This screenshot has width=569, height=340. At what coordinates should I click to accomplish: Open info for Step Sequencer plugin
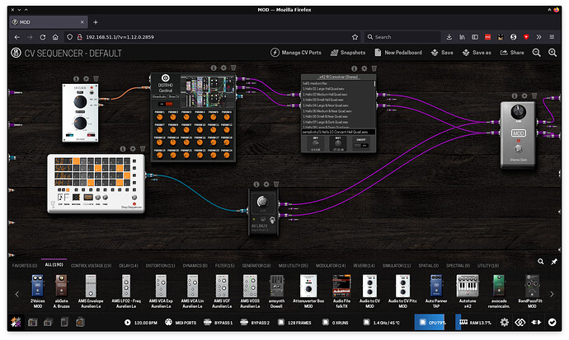(x=123, y=149)
